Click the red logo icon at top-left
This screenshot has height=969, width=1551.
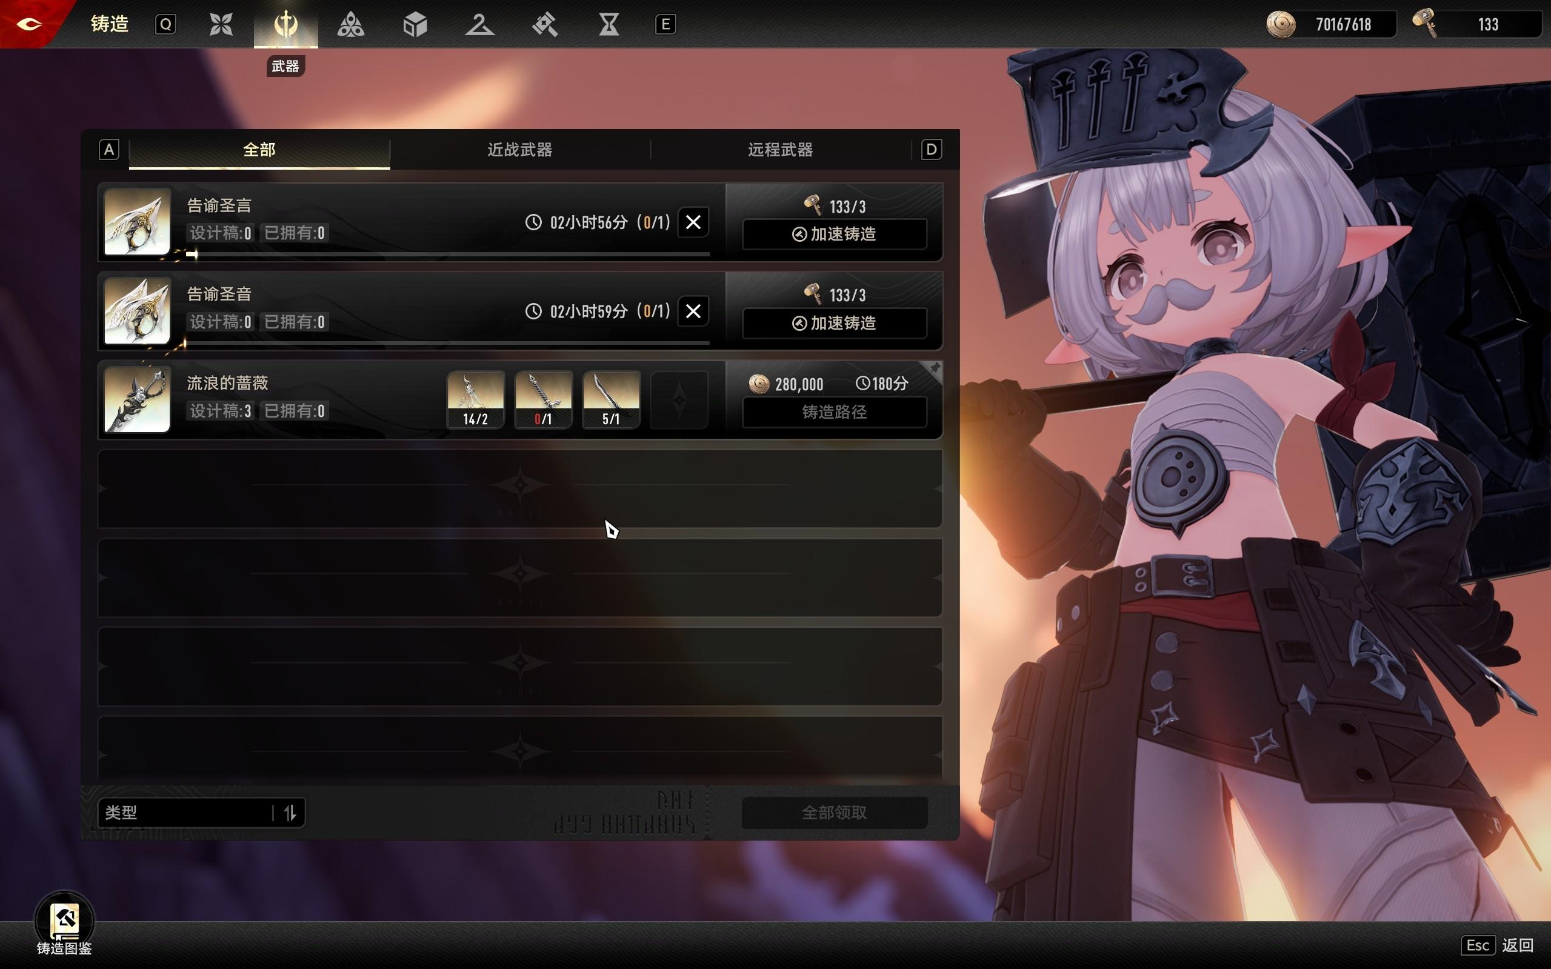coord(29,24)
